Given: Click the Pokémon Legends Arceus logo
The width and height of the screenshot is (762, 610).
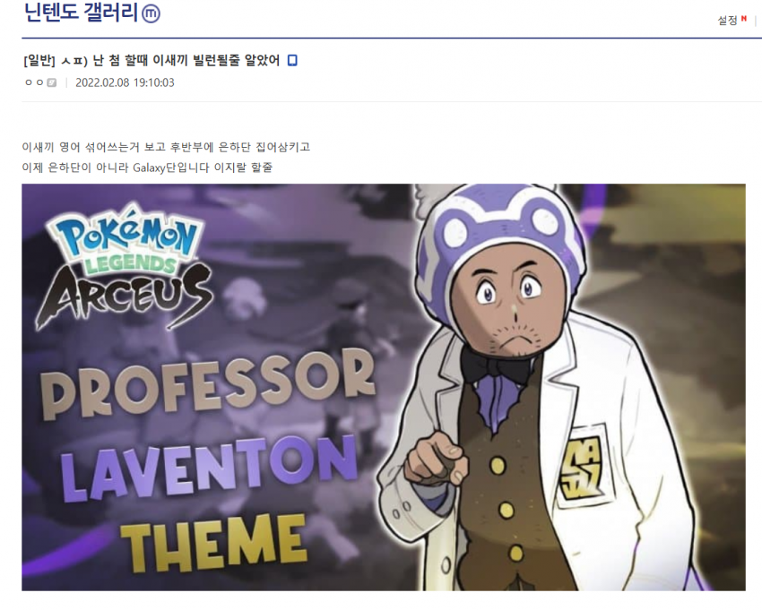Looking at the screenshot, I should [x=126, y=270].
